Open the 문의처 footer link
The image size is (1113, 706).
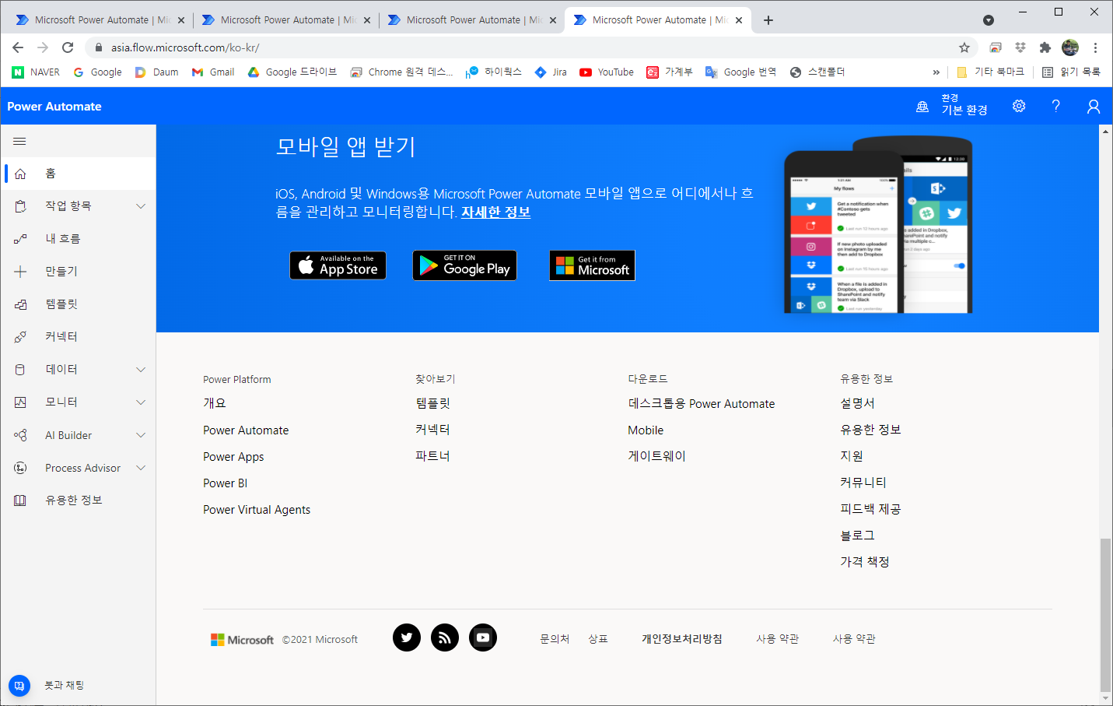click(555, 639)
